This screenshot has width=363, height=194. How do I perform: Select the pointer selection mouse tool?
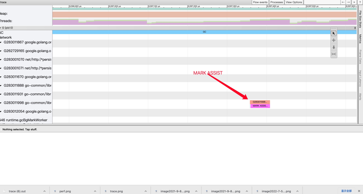point(334,34)
